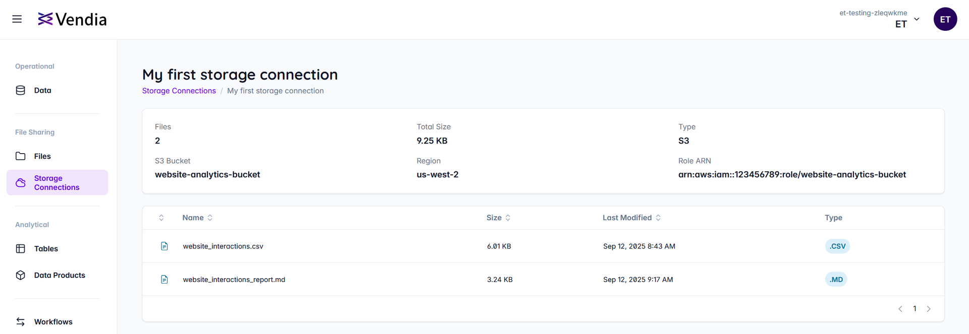This screenshot has width=969, height=334.
Task: Click file icon beside website_interactions.csv
Action: coord(164,246)
